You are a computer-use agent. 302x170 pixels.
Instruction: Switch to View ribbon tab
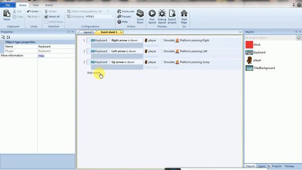[36, 5]
